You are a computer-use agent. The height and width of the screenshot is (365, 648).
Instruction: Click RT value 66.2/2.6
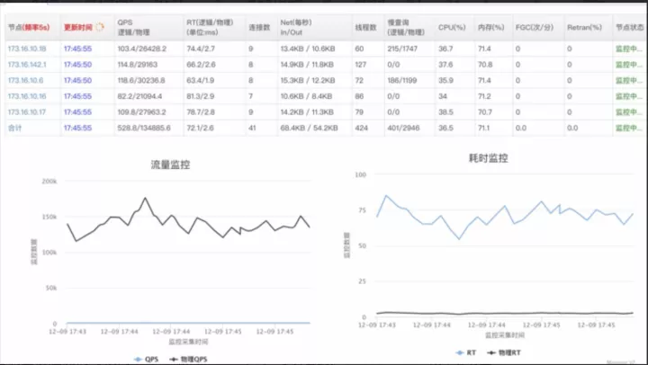(201, 65)
